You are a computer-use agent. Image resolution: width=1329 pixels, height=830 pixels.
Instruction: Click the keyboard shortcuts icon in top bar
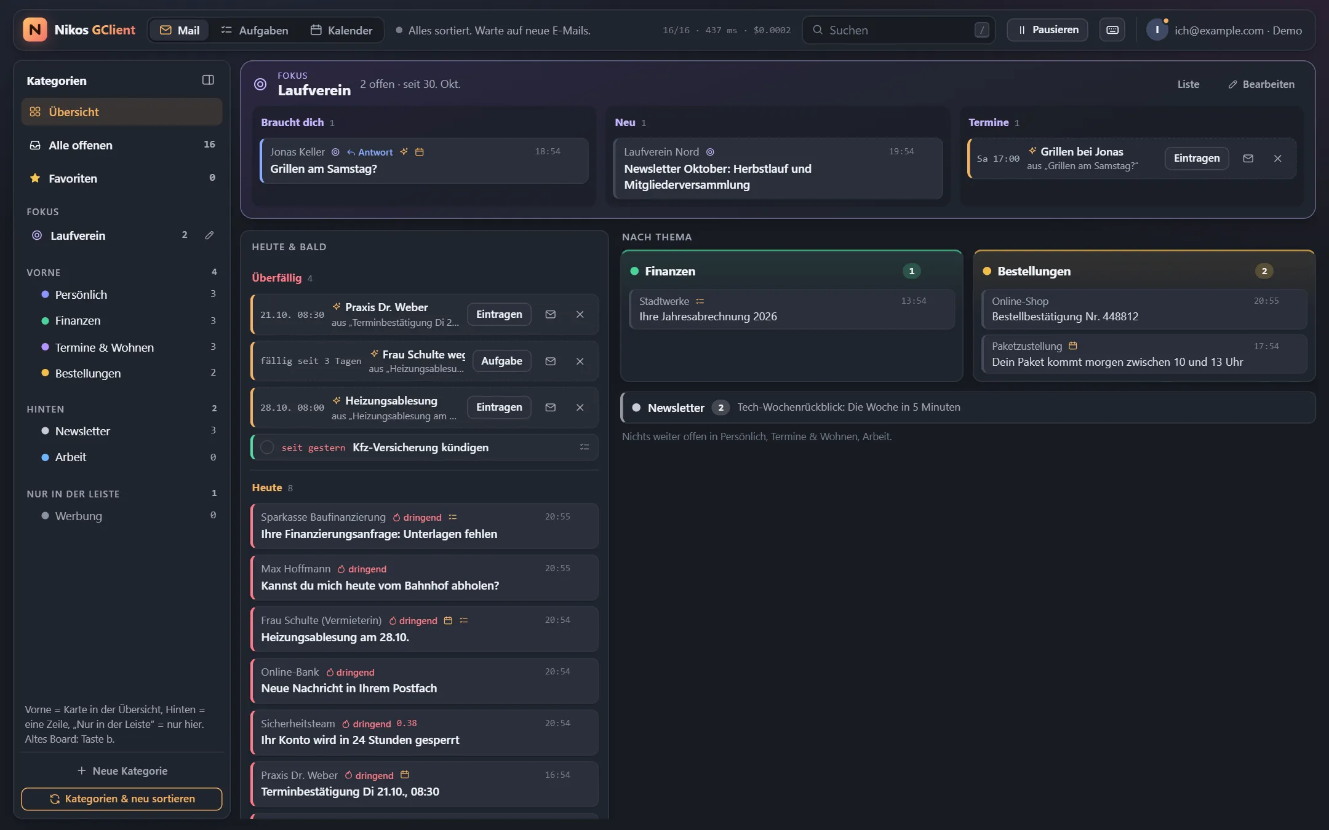(x=1112, y=30)
